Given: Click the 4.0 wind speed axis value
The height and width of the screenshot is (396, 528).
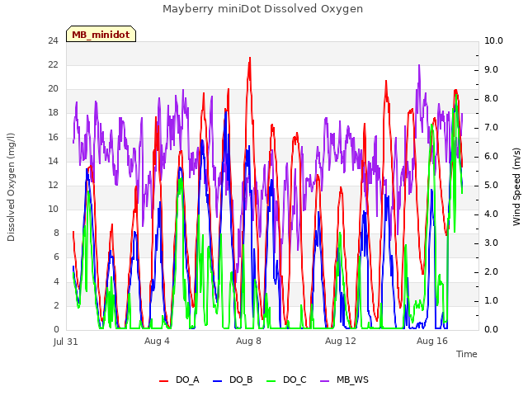Looking at the screenshot, I should point(491,214).
